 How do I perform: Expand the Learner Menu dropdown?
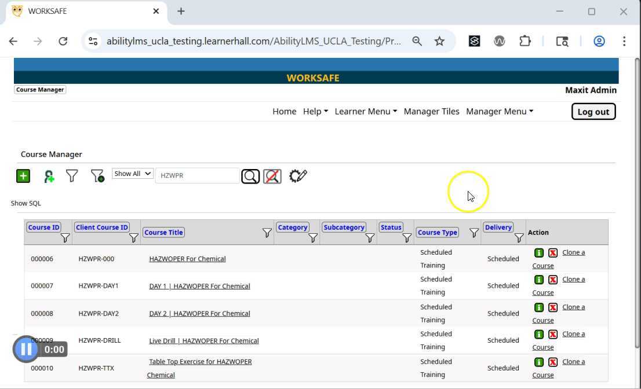[x=365, y=111]
